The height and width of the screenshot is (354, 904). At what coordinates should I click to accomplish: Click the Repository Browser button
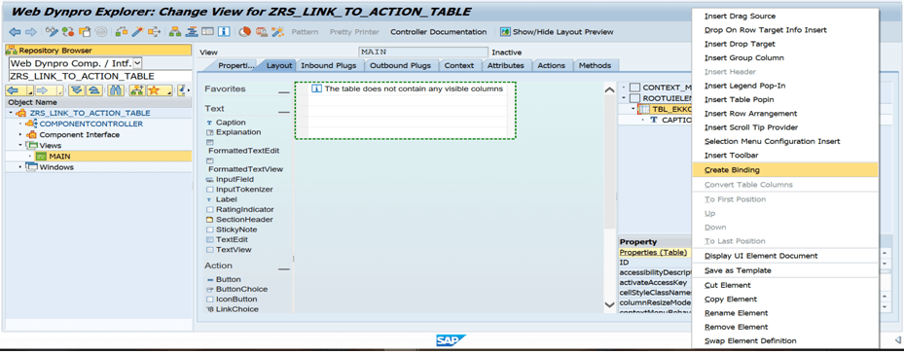(98, 51)
